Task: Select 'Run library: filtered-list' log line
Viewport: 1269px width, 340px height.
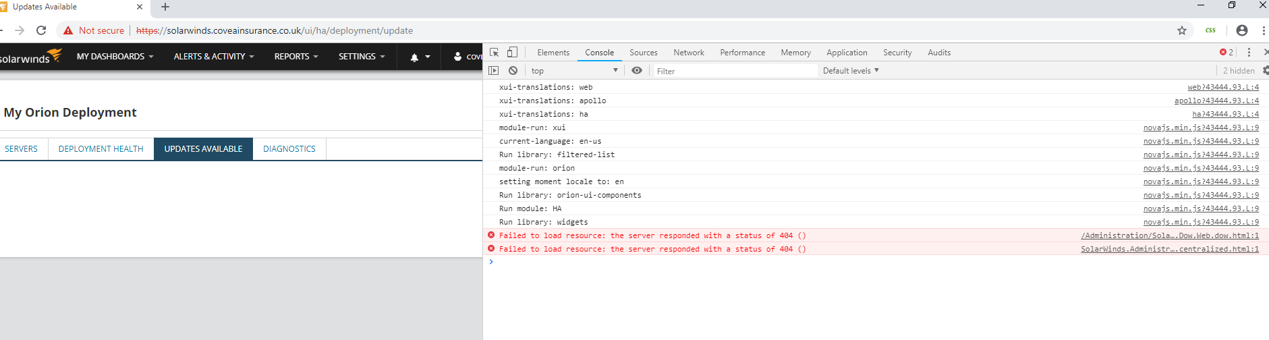Action: pos(557,154)
